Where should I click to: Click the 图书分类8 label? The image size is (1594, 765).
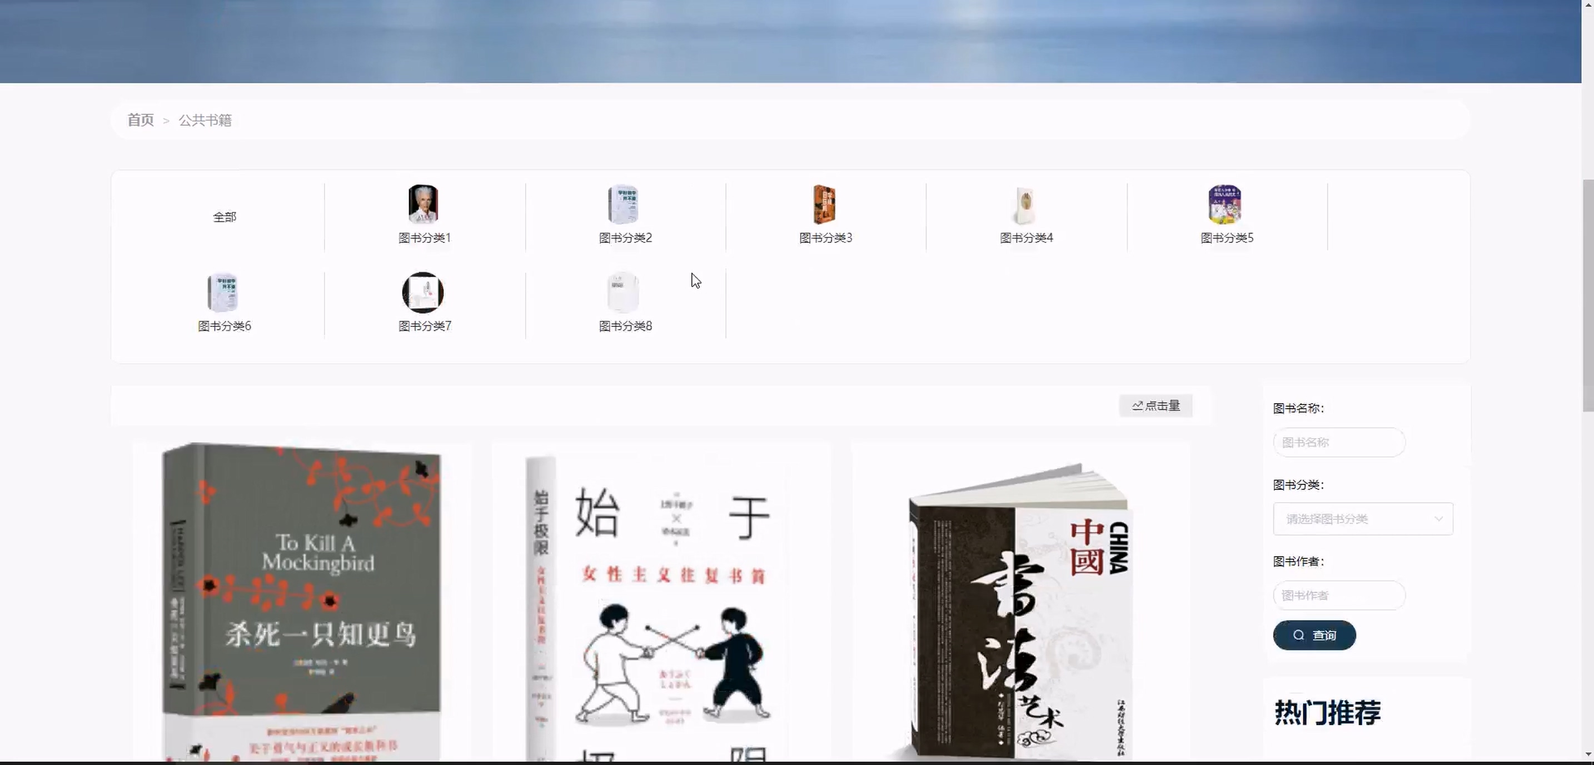coord(625,326)
